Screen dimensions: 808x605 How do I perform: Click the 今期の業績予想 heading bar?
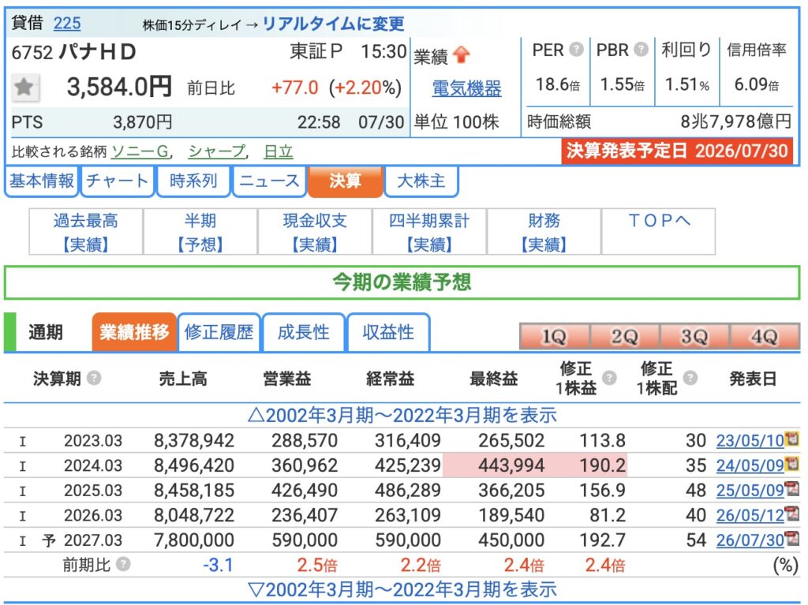pos(402,282)
